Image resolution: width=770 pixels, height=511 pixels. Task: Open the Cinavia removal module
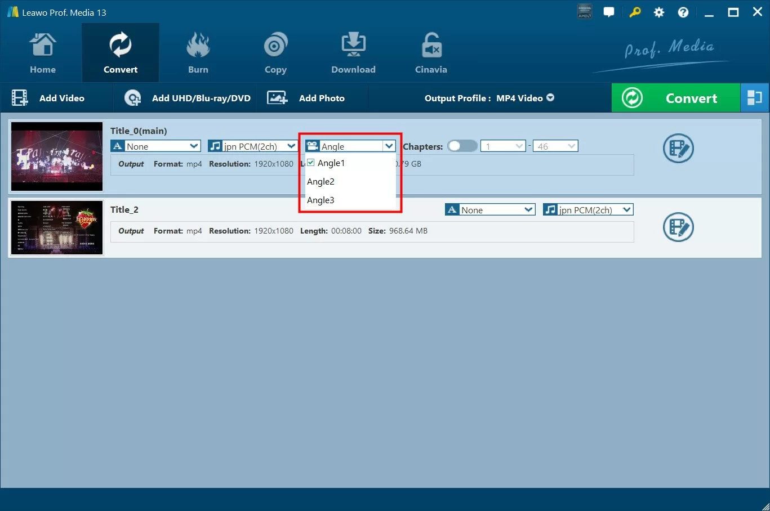tap(431, 53)
